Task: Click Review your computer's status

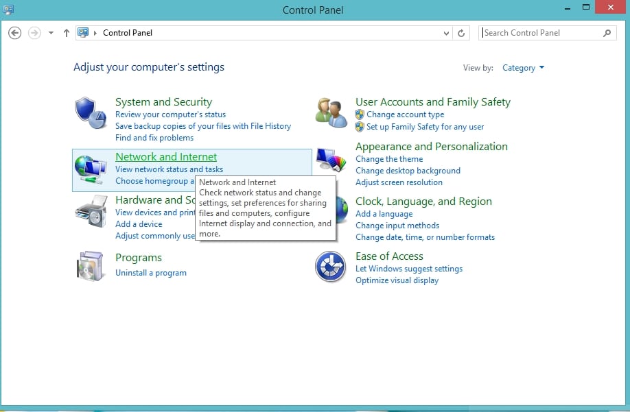Action: tap(170, 114)
